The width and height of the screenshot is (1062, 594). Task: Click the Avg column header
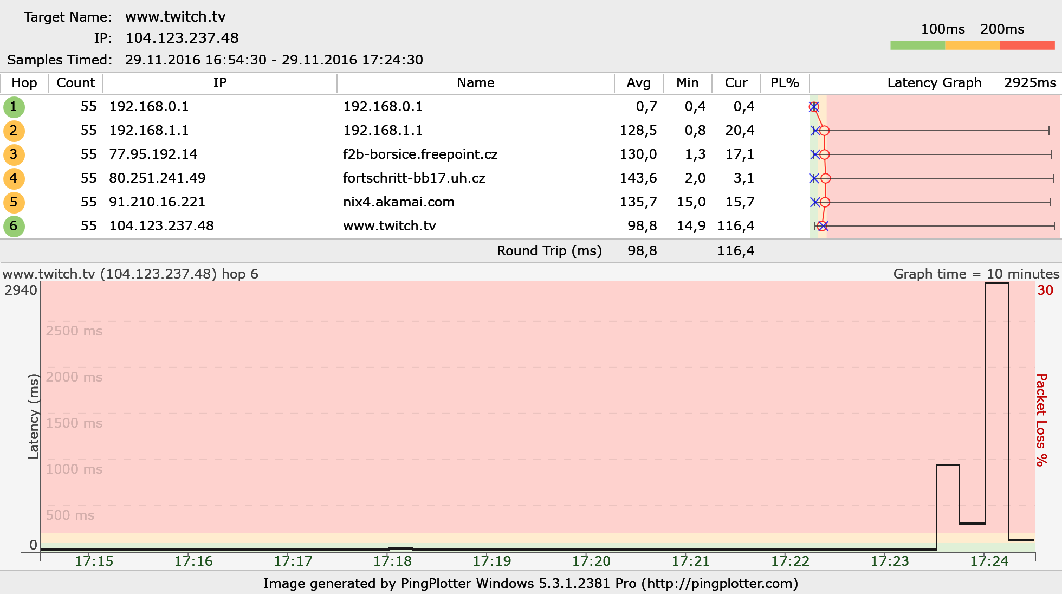coord(638,83)
